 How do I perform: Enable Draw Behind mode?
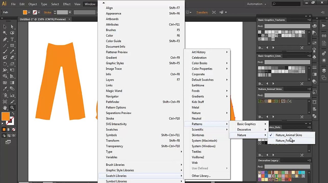[x=8, y=136]
